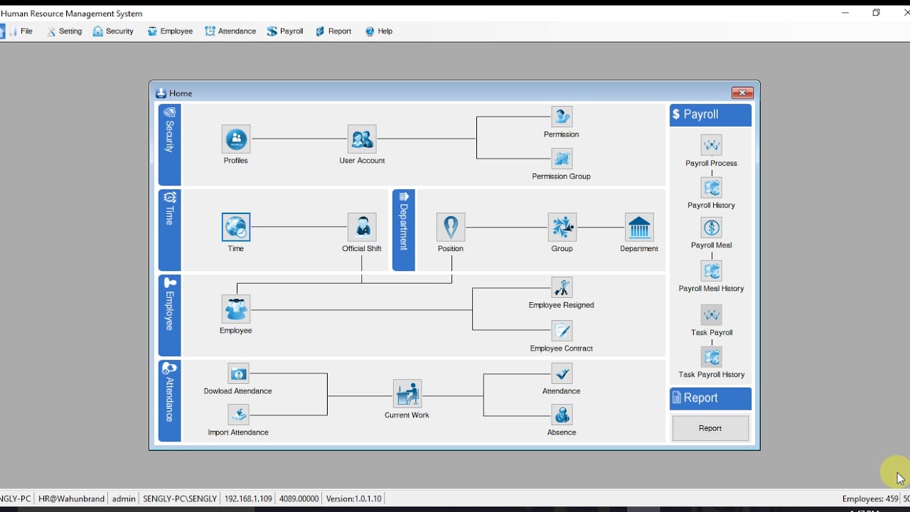
Task: Open the Payroll History icon
Action: 712,187
